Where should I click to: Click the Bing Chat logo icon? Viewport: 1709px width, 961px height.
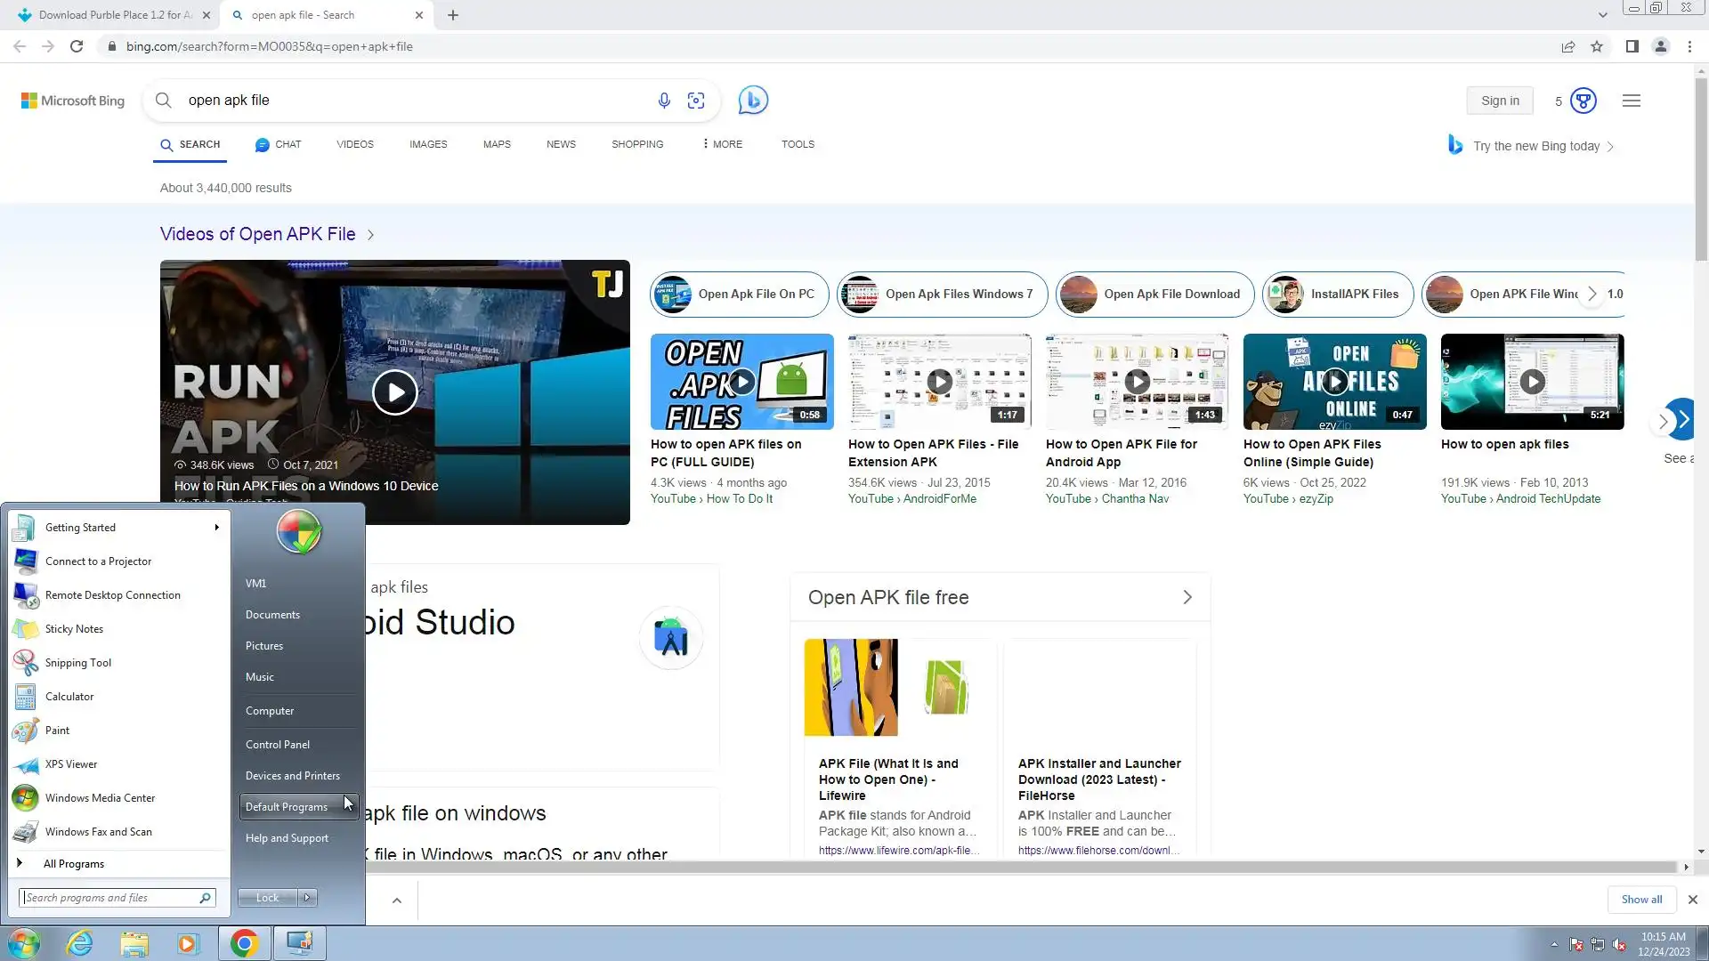753,100
